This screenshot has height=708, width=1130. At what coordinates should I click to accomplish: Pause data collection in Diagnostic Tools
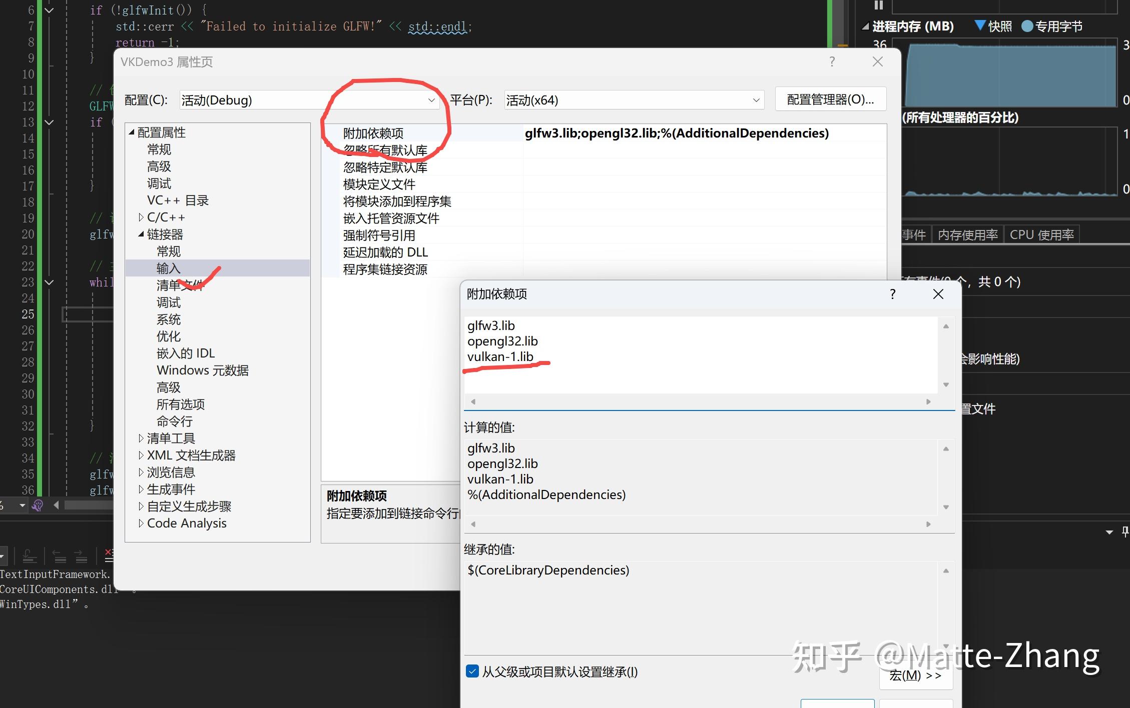click(x=878, y=5)
